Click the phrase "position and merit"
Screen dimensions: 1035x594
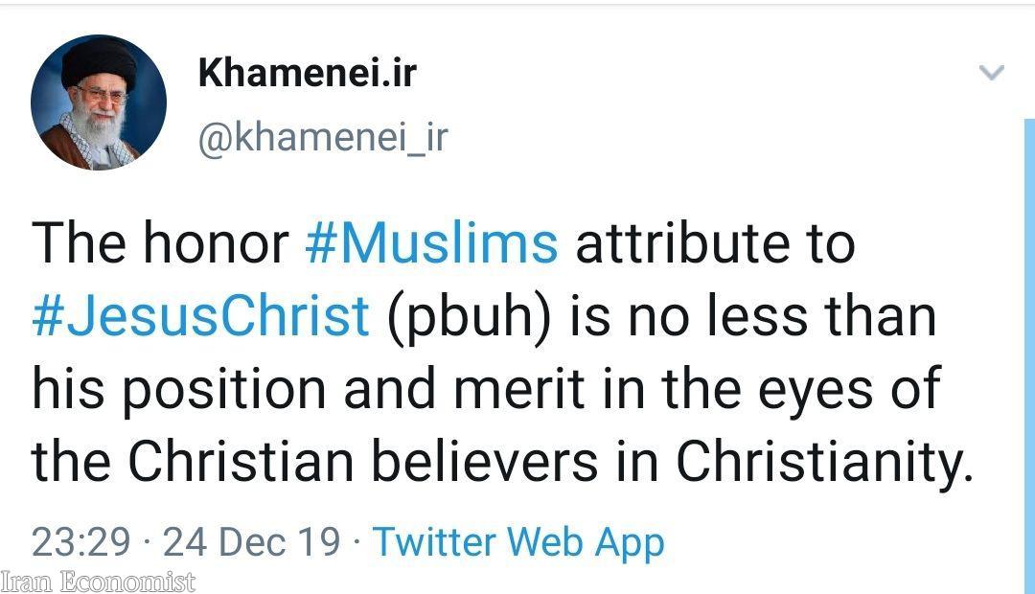click(325, 390)
